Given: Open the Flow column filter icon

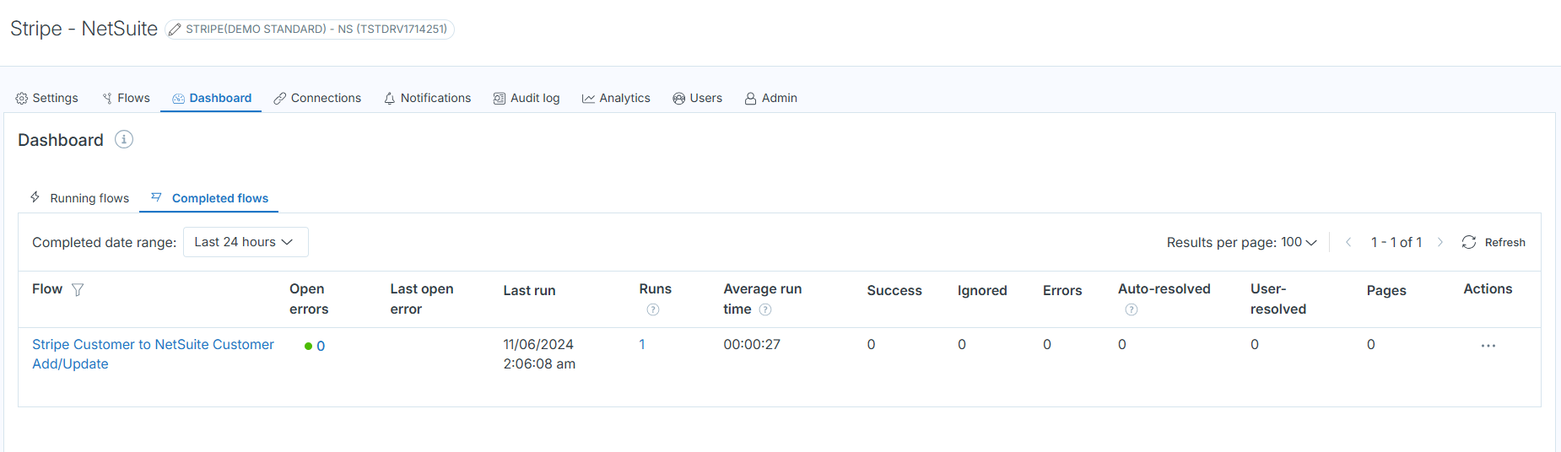Looking at the screenshot, I should [78, 290].
